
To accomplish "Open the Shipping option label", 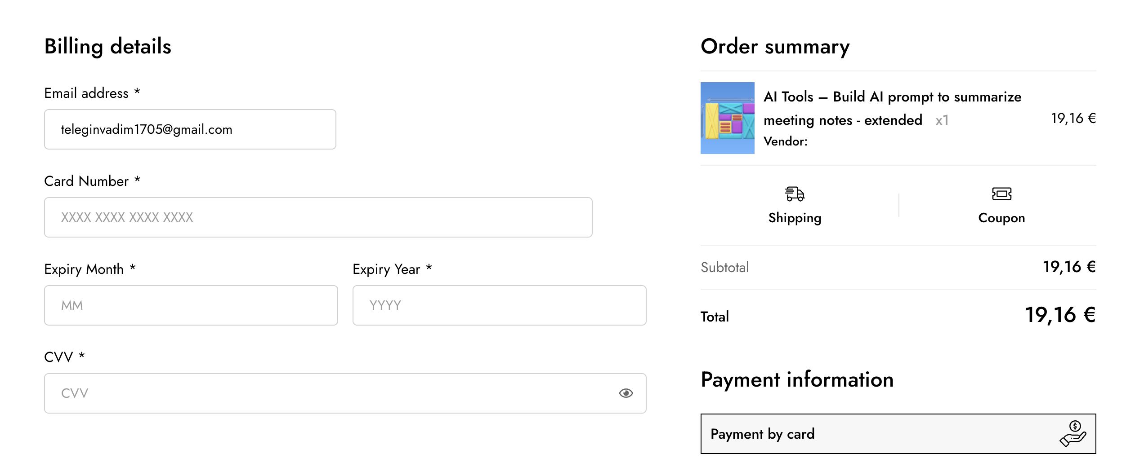I will pos(795,218).
